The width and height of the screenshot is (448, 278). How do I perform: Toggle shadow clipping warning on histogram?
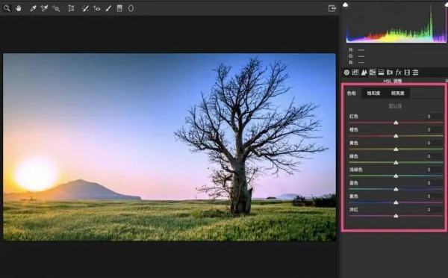pos(346,4)
